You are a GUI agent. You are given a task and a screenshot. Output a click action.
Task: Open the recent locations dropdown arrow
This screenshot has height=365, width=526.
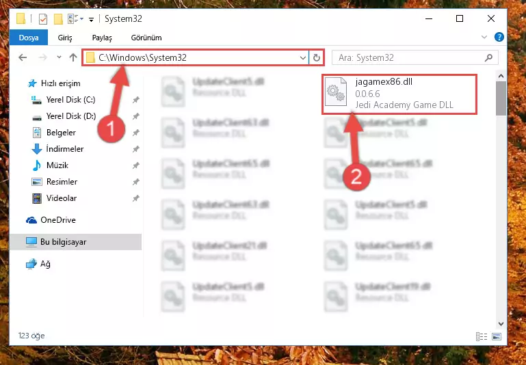[59, 57]
